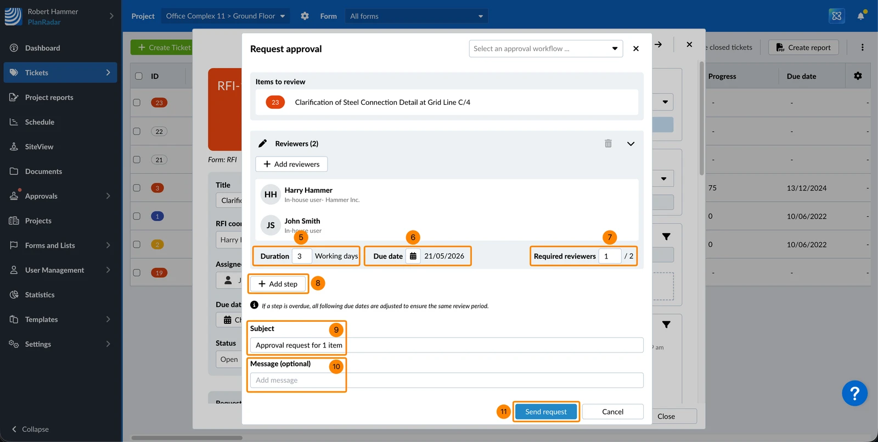Expand the Approvals submenu
Viewport: 878px width, 442px height.
tap(108, 196)
